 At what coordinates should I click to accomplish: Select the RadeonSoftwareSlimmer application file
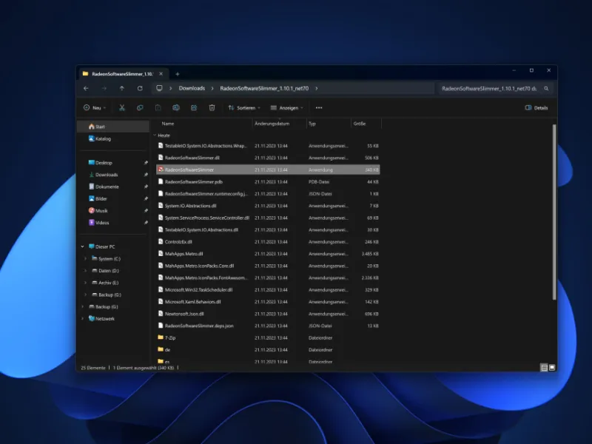tap(268, 170)
